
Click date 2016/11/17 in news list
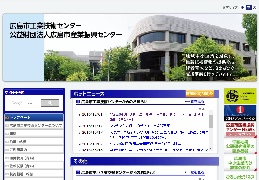[x=92, y=126]
